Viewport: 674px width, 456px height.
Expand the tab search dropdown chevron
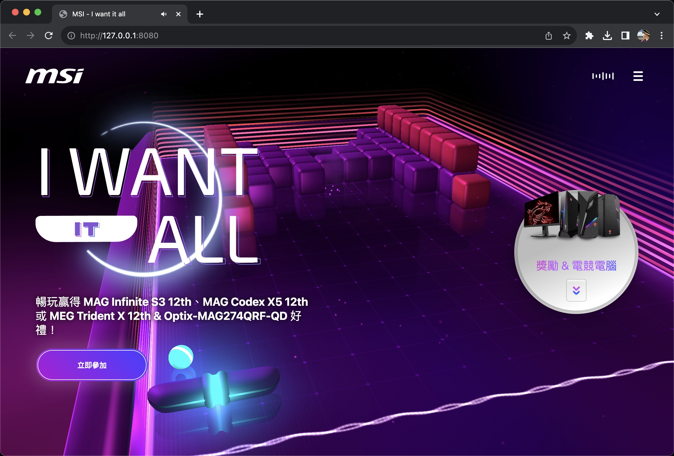[657, 14]
